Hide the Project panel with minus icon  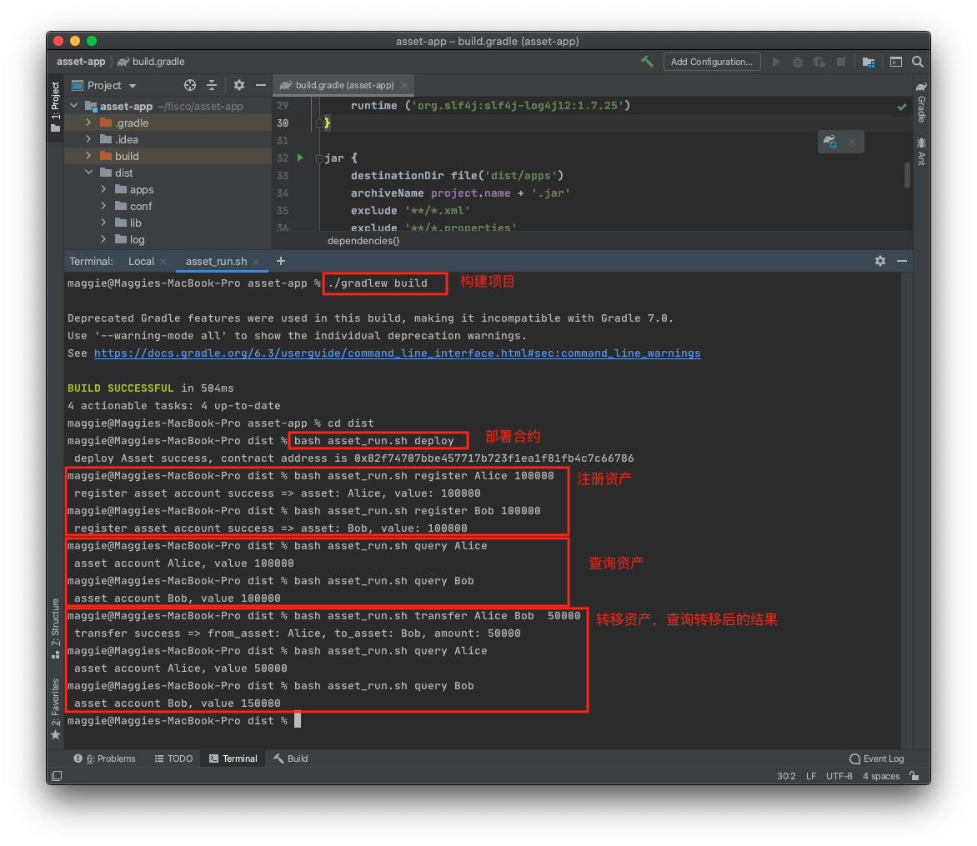[x=260, y=85]
